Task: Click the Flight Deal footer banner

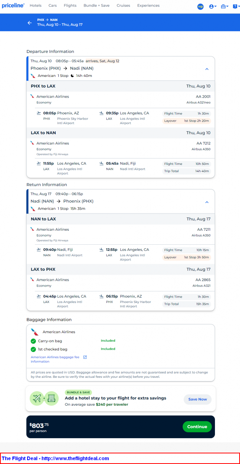Action: [x=120, y=458]
